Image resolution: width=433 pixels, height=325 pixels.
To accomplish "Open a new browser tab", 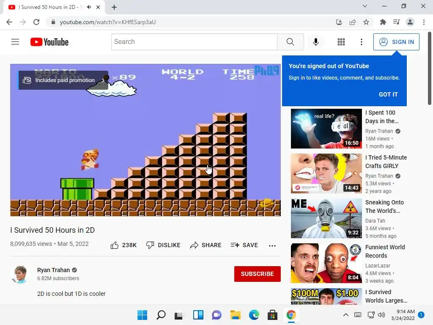I will pos(114,7).
